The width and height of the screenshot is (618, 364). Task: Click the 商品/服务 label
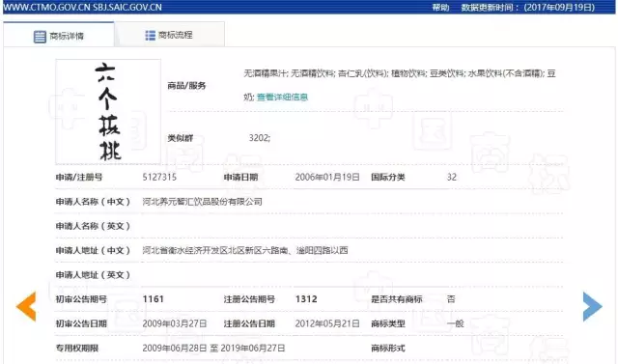[186, 86]
